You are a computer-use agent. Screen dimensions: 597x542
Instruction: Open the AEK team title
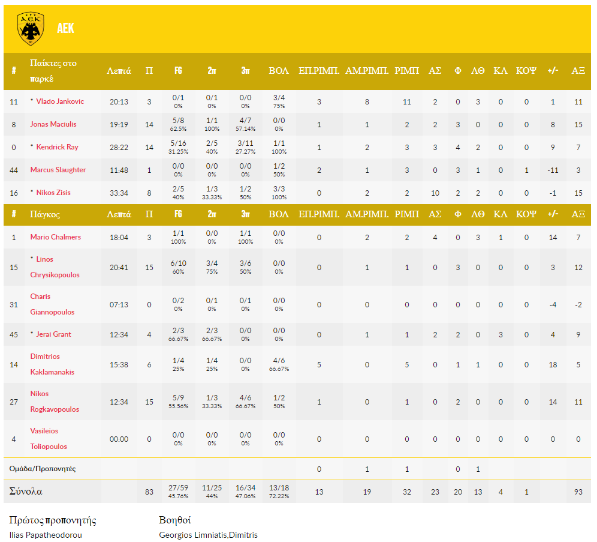point(65,28)
